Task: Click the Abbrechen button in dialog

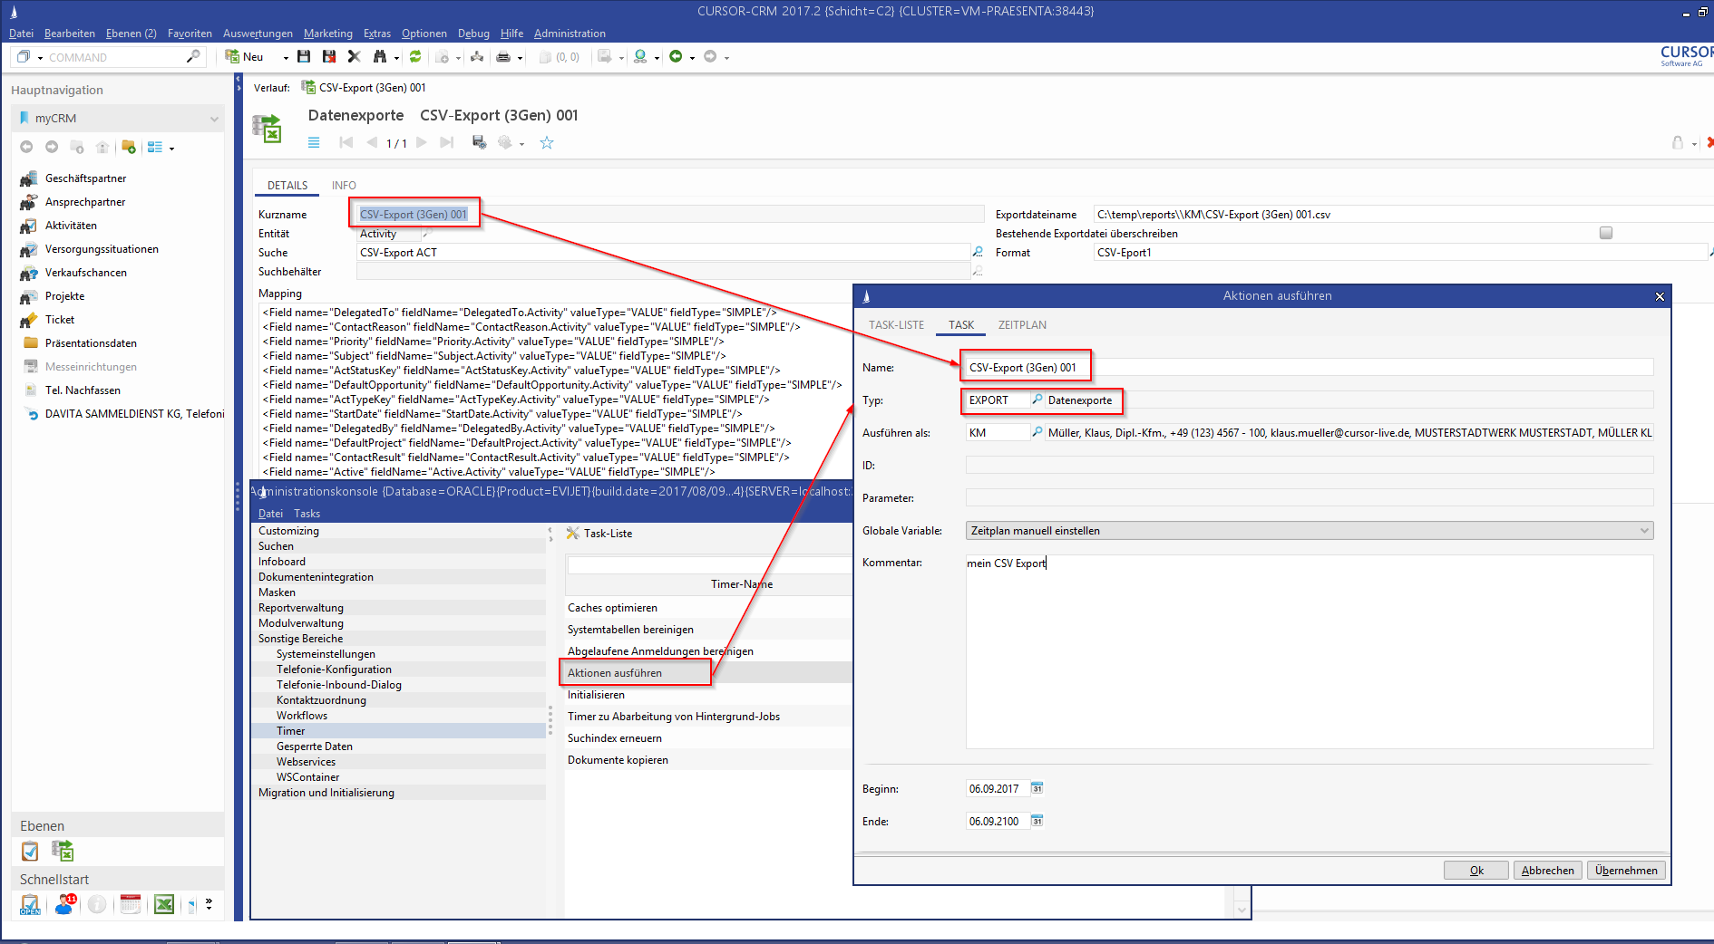Action: point(1547,870)
